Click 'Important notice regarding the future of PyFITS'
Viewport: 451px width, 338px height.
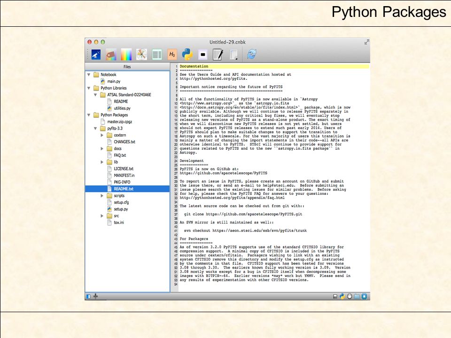pos(231,87)
